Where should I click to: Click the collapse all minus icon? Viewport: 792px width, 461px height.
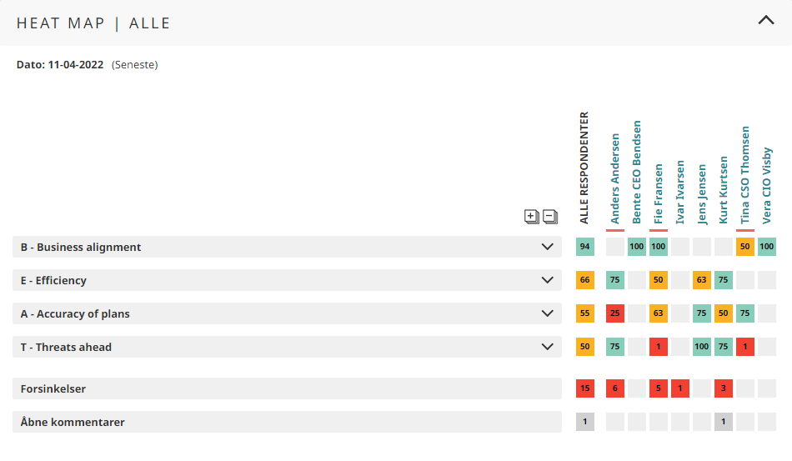[x=550, y=217]
